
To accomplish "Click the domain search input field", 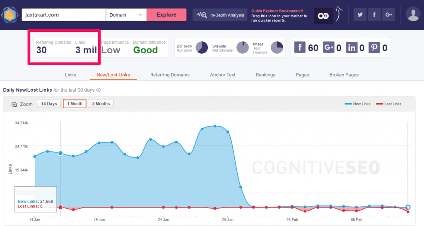I will click(64, 15).
